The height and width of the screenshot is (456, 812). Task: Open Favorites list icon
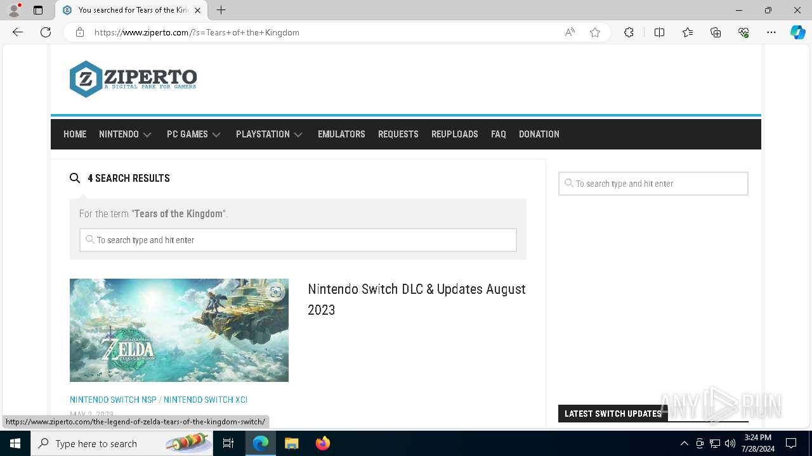pyautogui.click(x=688, y=32)
